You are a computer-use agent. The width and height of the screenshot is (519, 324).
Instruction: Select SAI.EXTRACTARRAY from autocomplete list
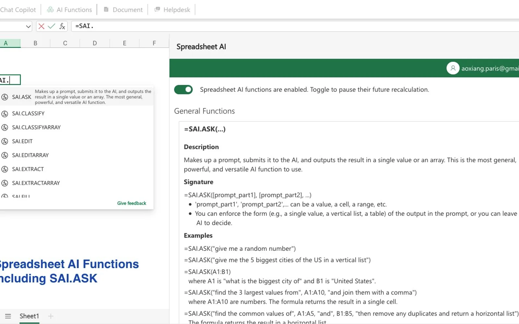tap(77, 183)
